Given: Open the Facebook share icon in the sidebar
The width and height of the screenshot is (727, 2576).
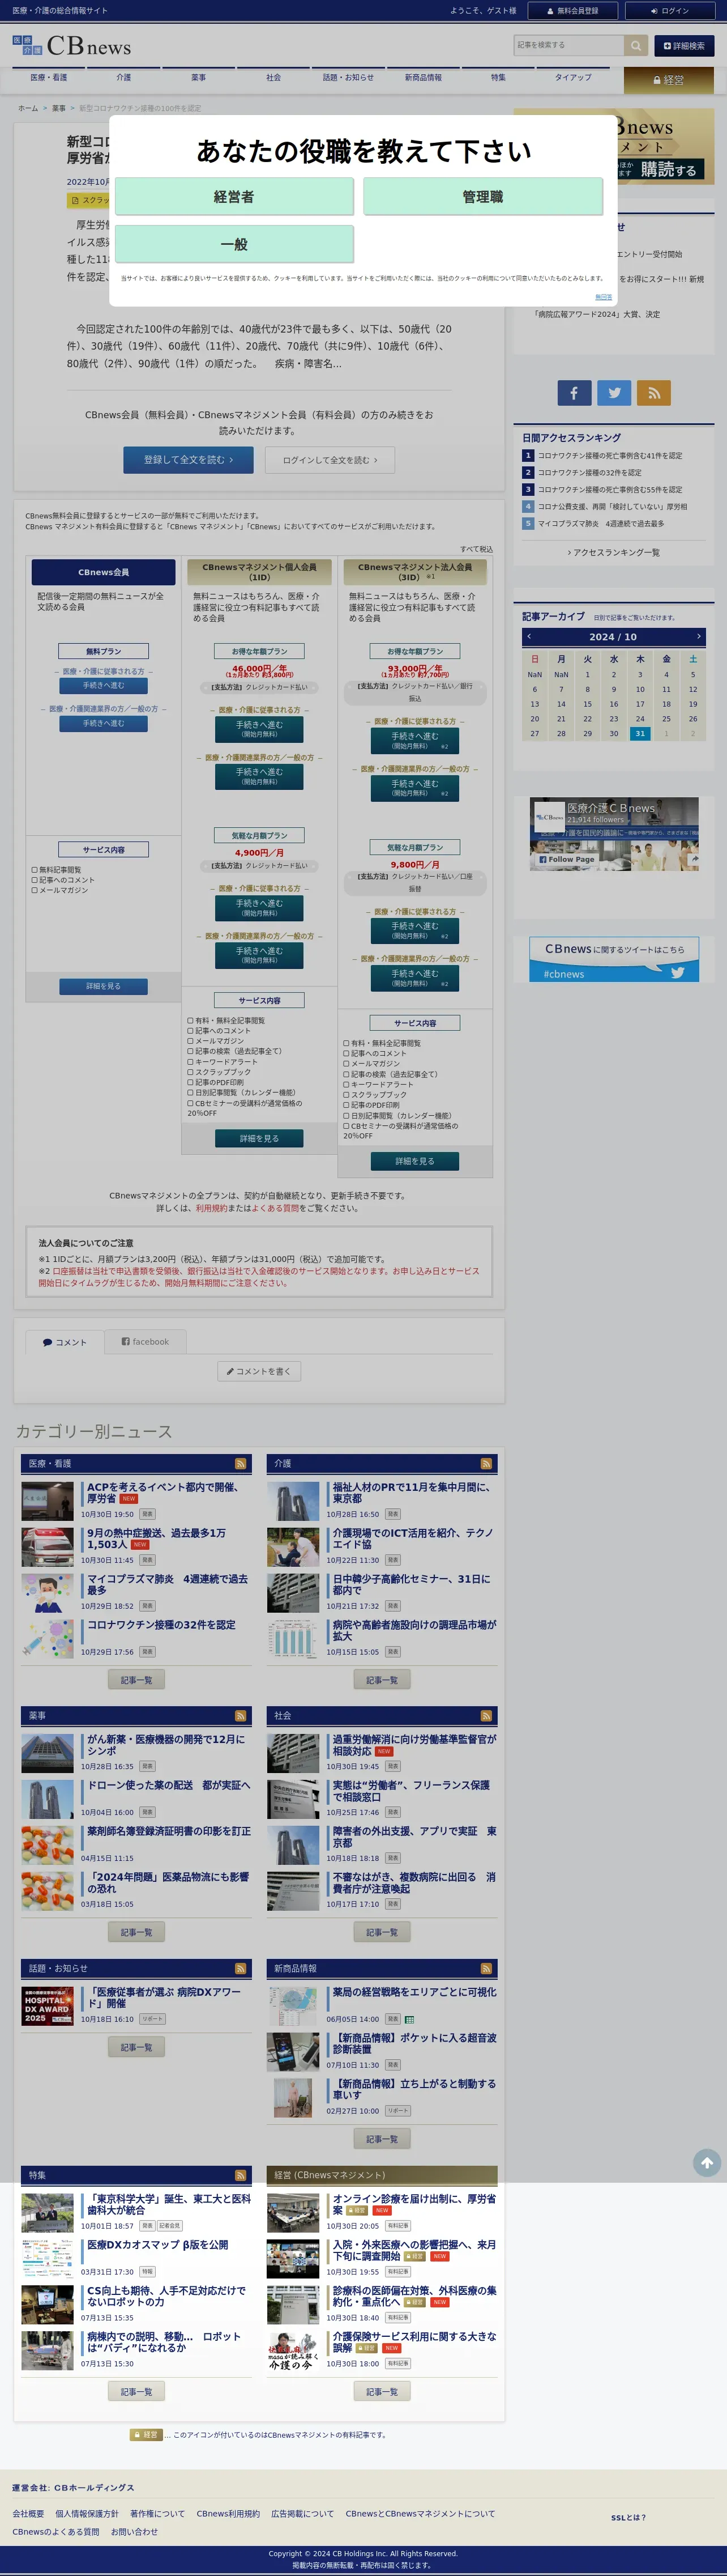Looking at the screenshot, I should coord(573,393).
